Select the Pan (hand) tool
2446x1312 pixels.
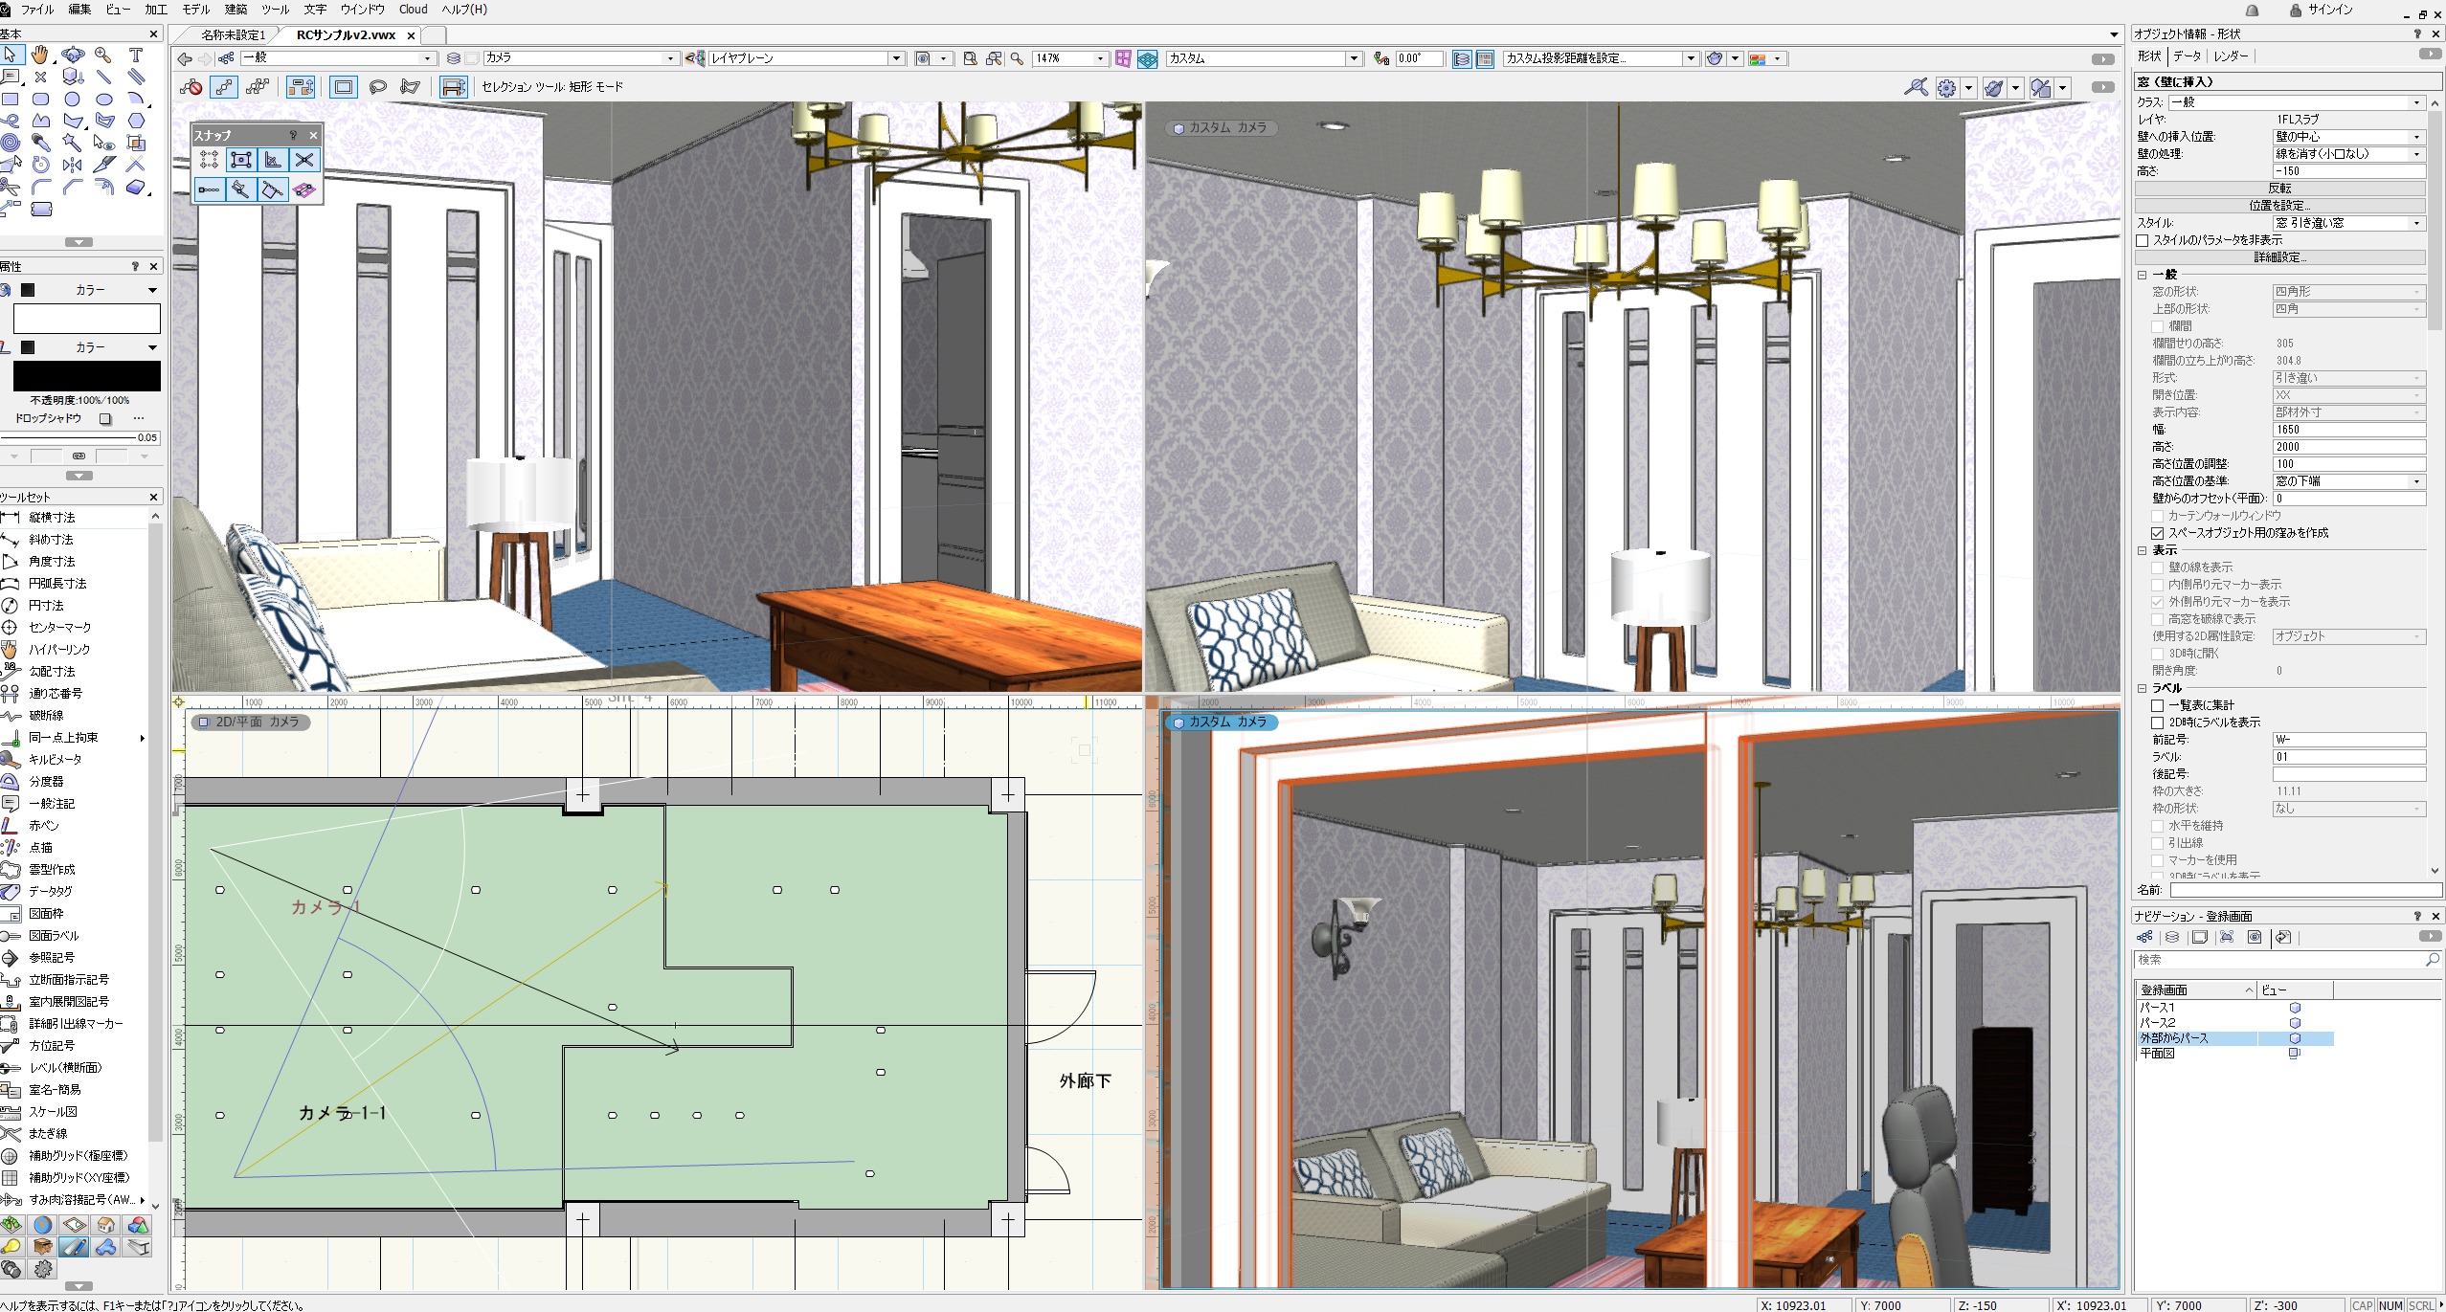[39, 56]
